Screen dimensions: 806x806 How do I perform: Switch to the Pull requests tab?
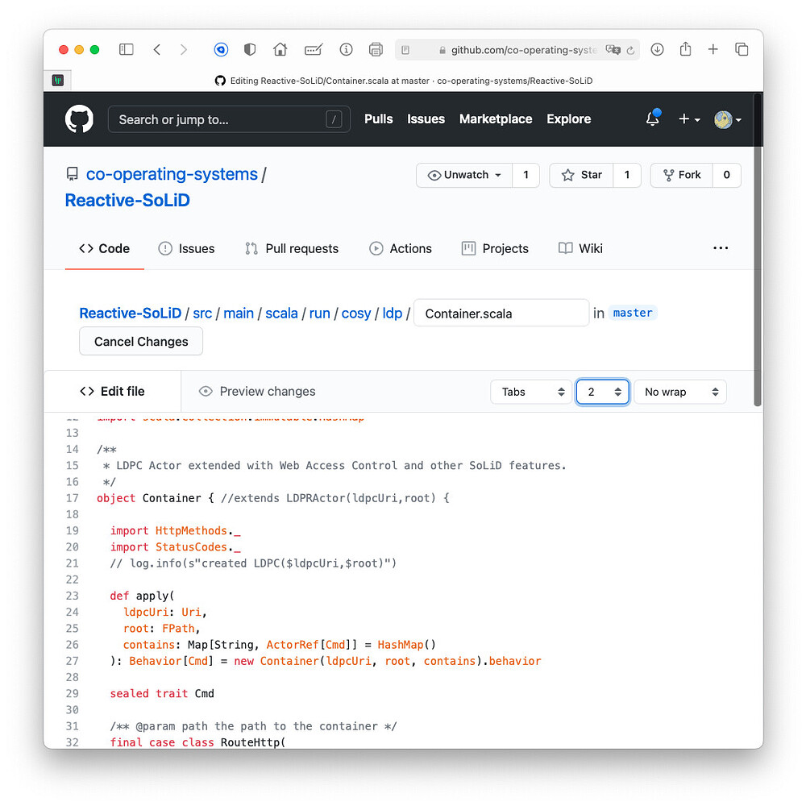click(x=292, y=248)
